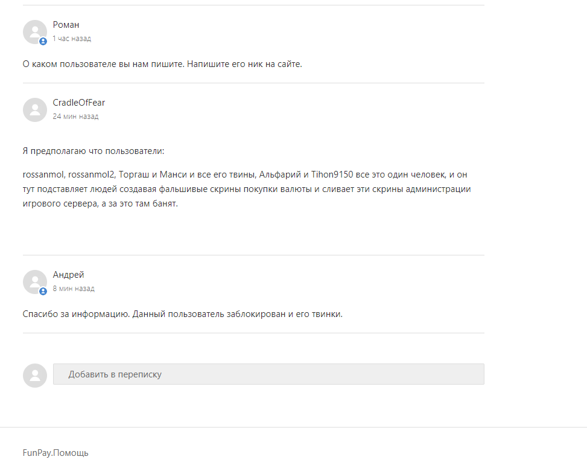
Task: Click the line 'Я предполагаю что пользователи:'
Action: (94, 151)
